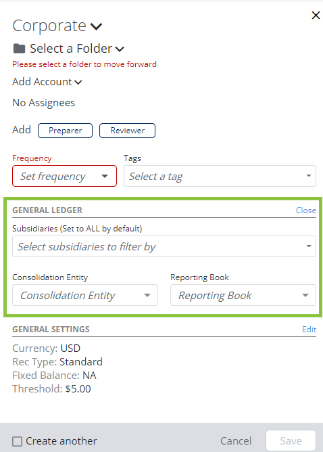The height and width of the screenshot is (452, 323).
Task: Click the folder icon beside Select a Folder
Action: click(x=20, y=49)
